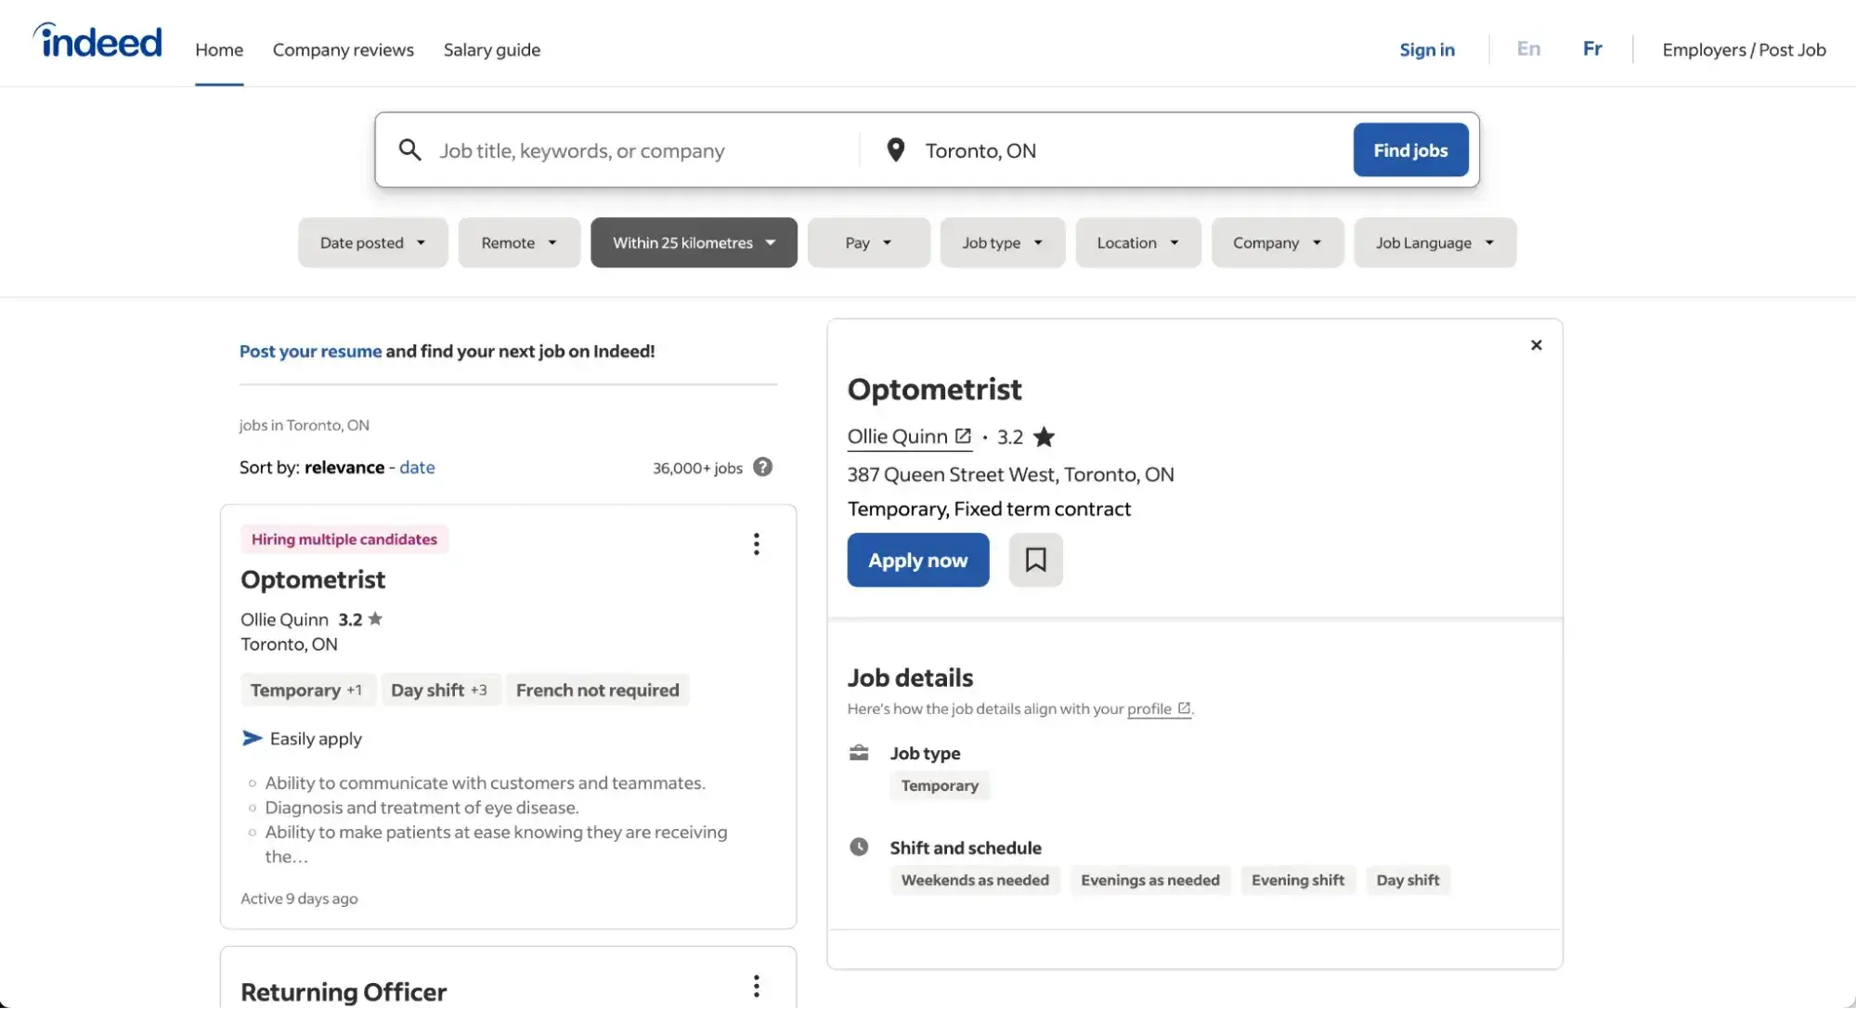This screenshot has width=1856, height=1009.
Task: Open Returning Officer card three-dot menu
Action: tap(757, 986)
